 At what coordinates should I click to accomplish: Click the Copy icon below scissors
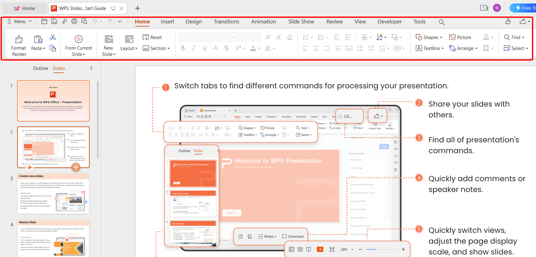pos(53,48)
